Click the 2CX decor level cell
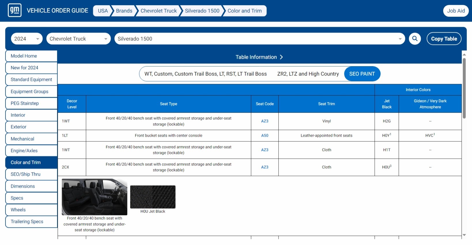The height and width of the screenshot is (245, 472). 72,167
